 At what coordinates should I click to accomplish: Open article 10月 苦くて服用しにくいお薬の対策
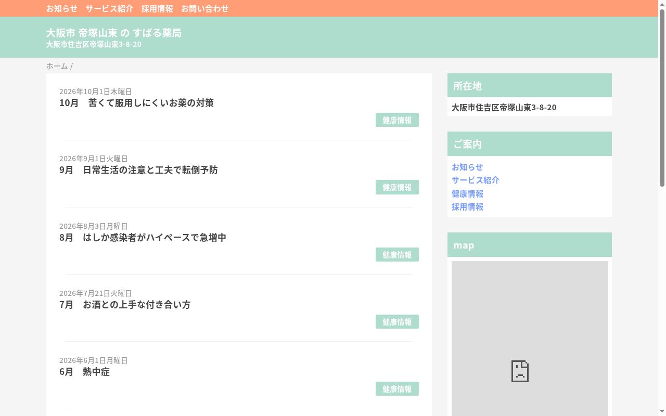click(x=136, y=103)
